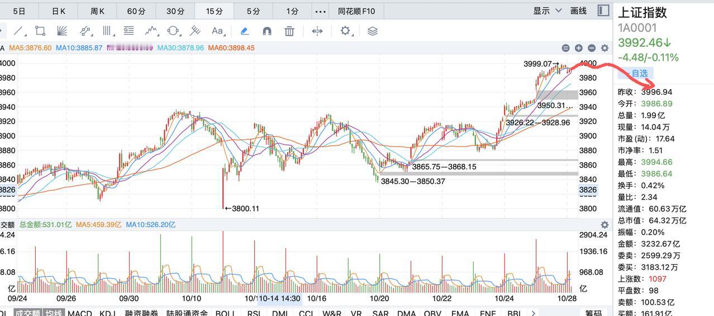Pick the blue eraser tool
Image resolution: width=714 pixels, height=316 pixels.
coord(244,31)
